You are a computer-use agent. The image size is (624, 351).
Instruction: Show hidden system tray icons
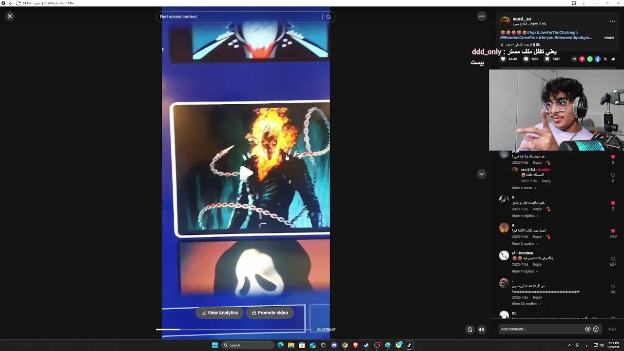pos(569,345)
